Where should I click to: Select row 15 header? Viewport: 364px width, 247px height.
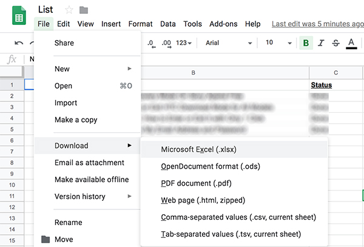coord(12,241)
